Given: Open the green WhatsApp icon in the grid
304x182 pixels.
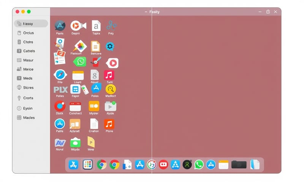Looking at the screenshot, I should coord(80,62).
